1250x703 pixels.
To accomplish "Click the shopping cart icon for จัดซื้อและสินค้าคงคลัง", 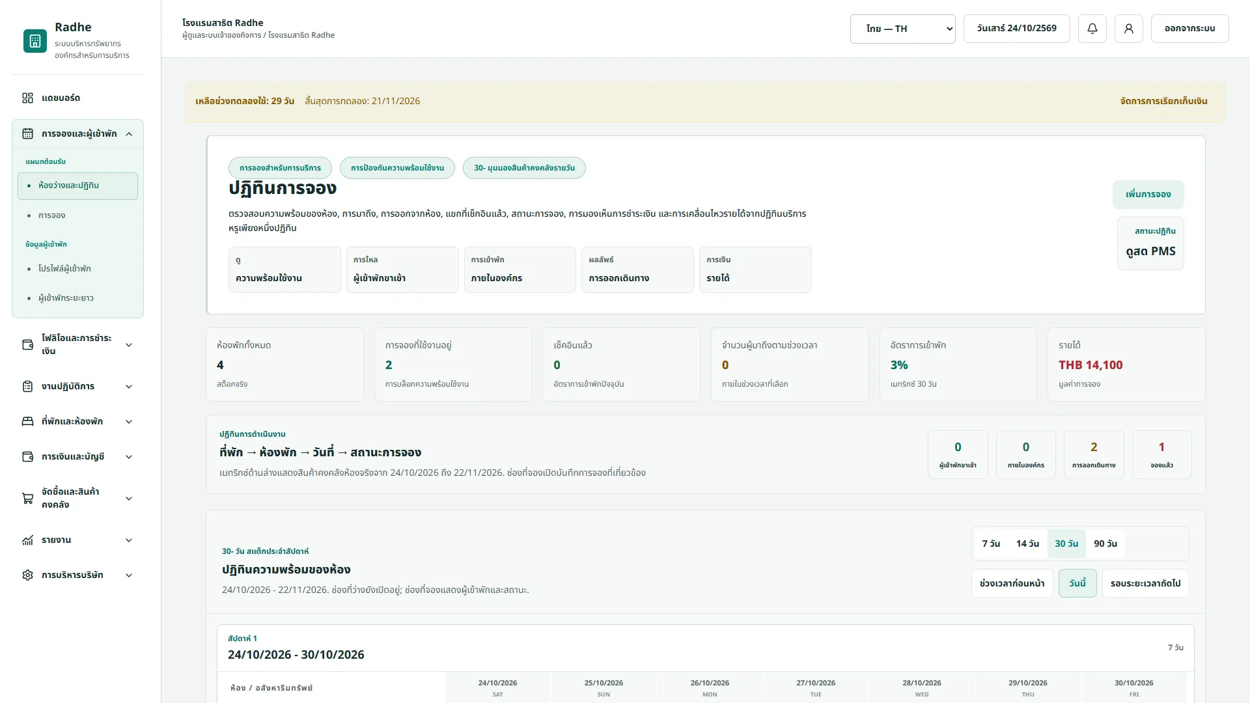I will coord(27,498).
